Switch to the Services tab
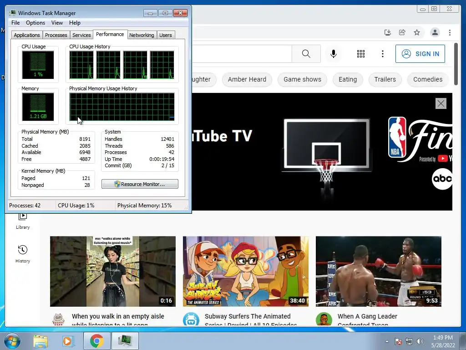The height and width of the screenshot is (350, 466). point(81,35)
